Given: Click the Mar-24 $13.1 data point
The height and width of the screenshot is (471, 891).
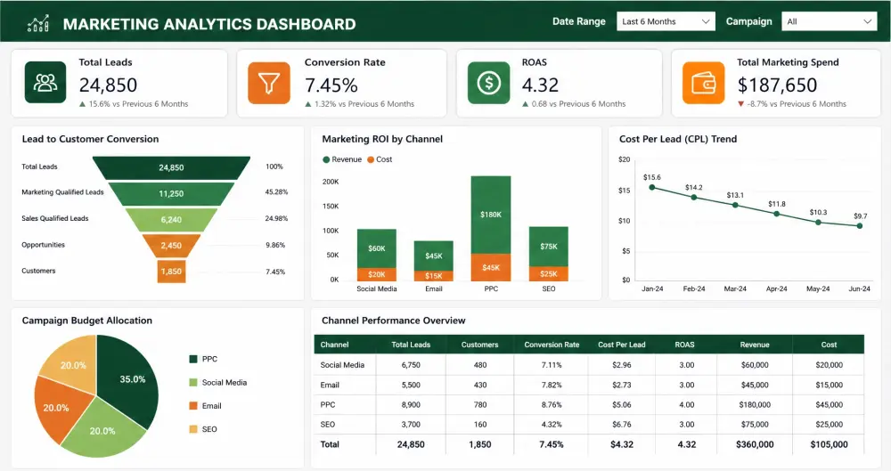Looking at the screenshot, I should (x=735, y=205).
